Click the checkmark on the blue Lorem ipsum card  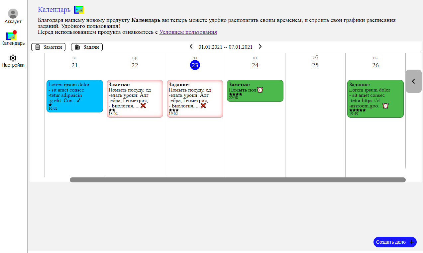click(x=79, y=100)
